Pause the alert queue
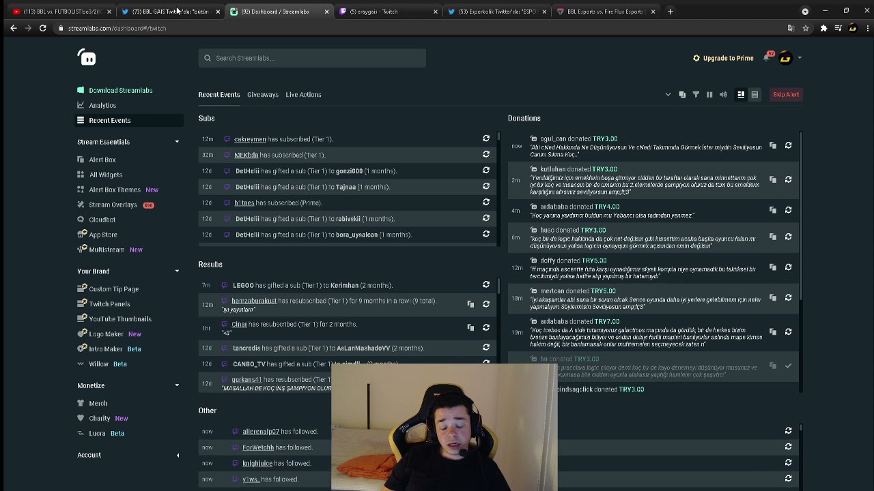This screenshot has height=491, width=874. pyautogui.click(x=709, y=95)
